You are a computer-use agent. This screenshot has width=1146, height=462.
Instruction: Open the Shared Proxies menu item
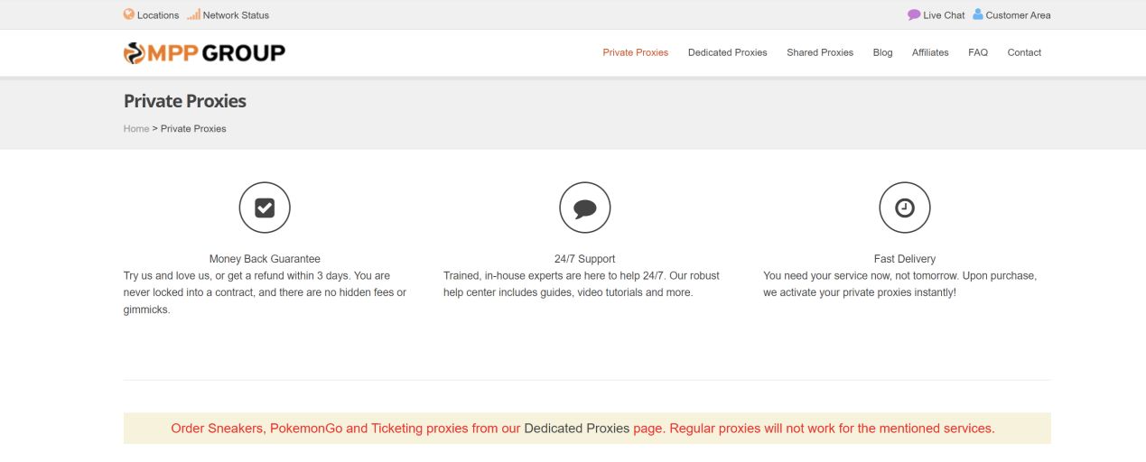click(x=820, y=52)
